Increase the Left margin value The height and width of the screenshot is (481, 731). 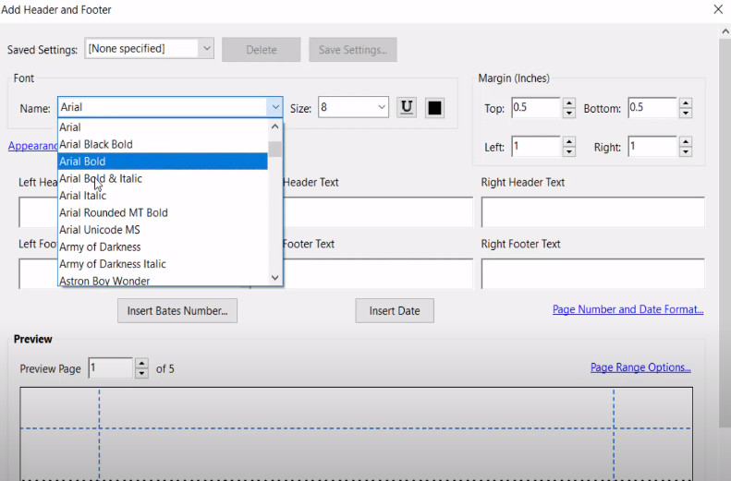[x=569, y=142]
